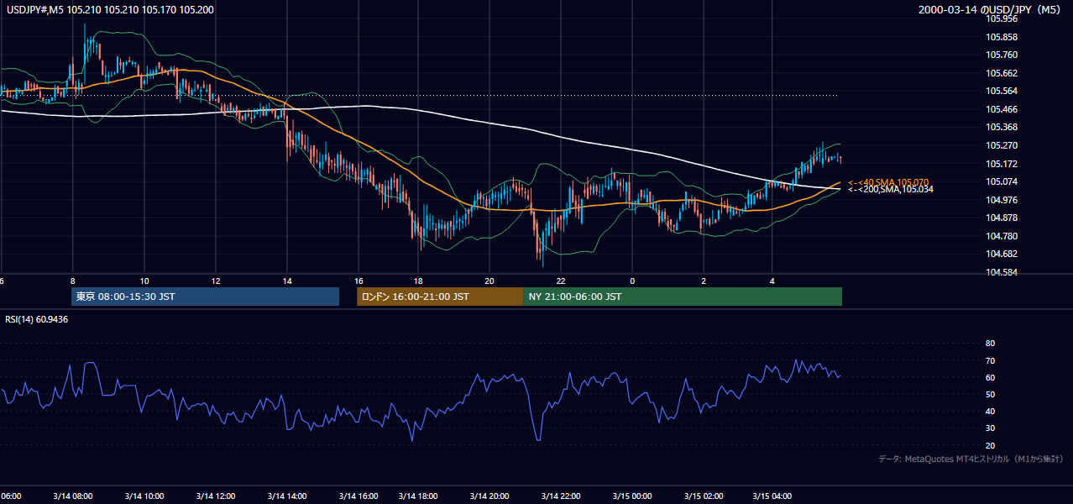Click hour tick 22 under the price chart
Screen dimensions: 1073x504
click(x=561, y=281)
